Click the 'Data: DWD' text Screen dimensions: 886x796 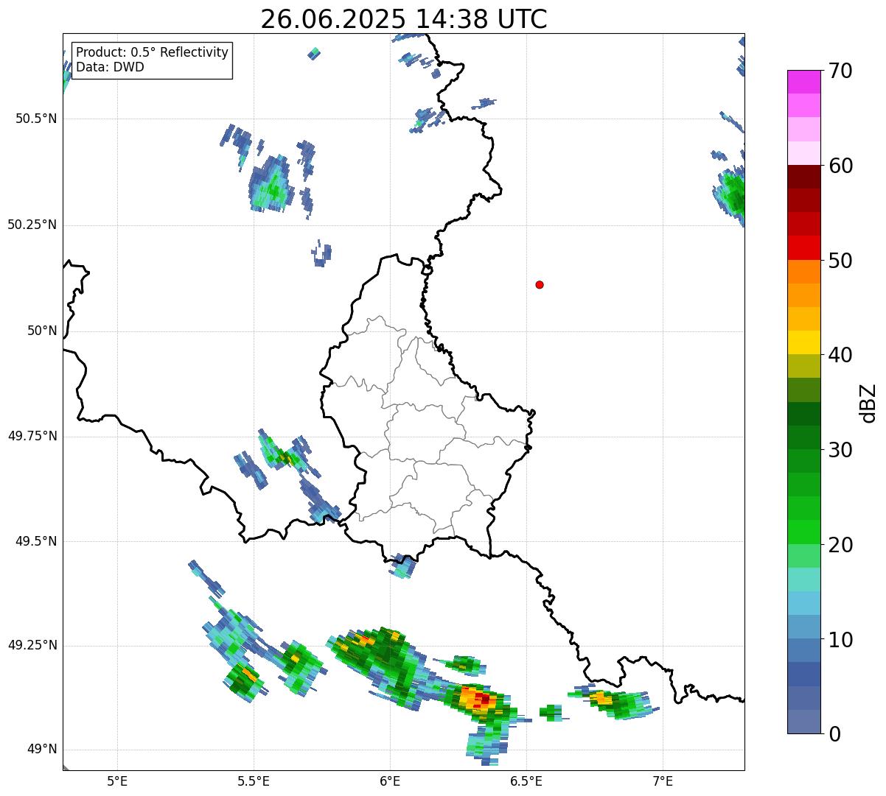(x=111, y=67)
